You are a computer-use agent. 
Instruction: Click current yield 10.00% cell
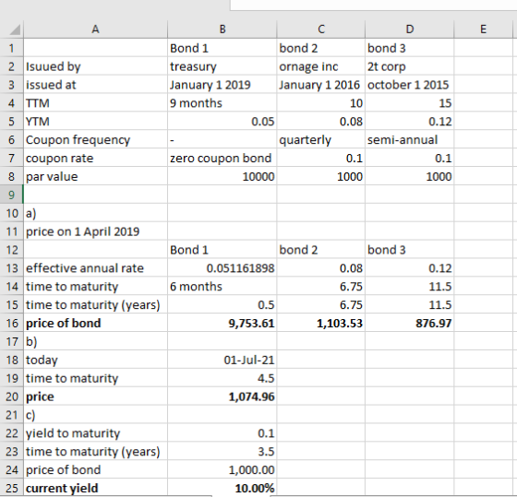[x=222, y=488]
